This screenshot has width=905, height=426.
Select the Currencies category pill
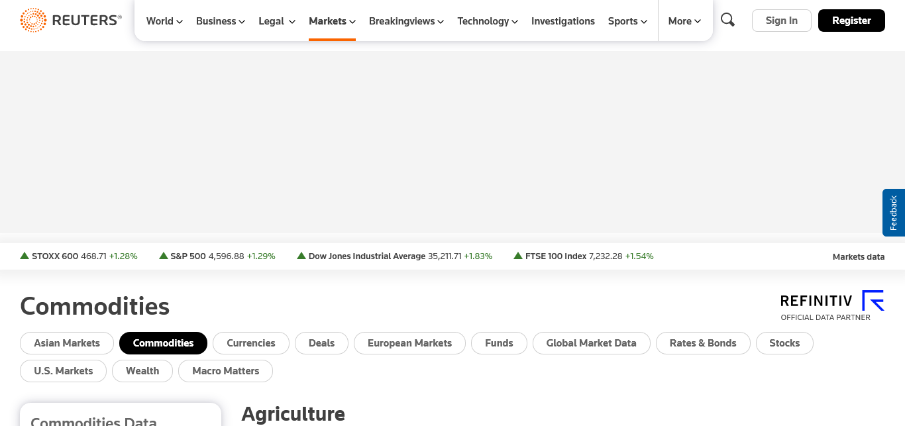click(250, 343)
